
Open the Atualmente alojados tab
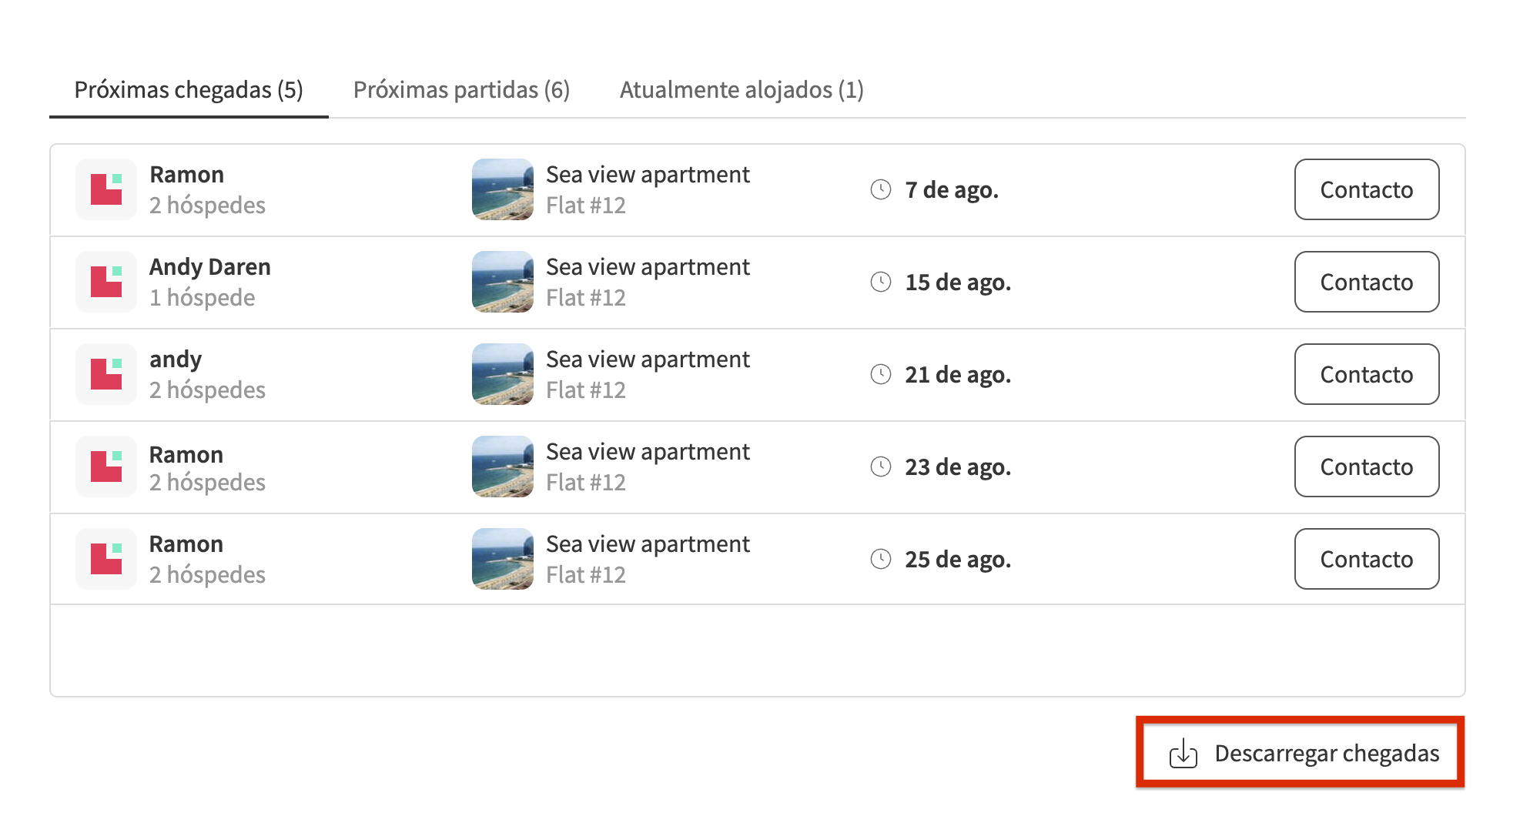click(x=742, y=89)
